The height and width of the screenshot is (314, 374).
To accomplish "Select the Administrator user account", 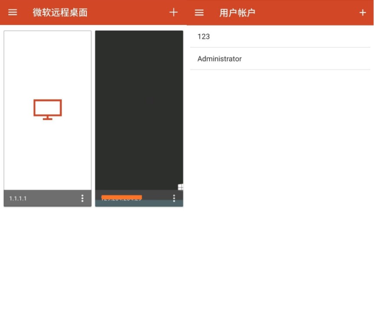I will click(280, 59).
